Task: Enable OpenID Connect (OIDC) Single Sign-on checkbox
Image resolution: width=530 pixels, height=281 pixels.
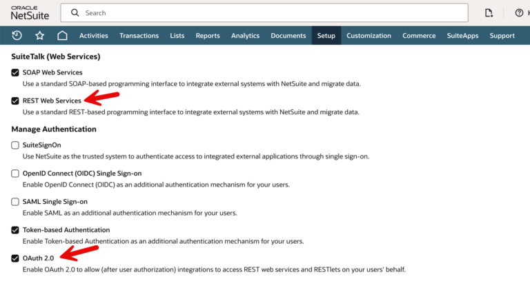Action: click(x=15, y=174)
